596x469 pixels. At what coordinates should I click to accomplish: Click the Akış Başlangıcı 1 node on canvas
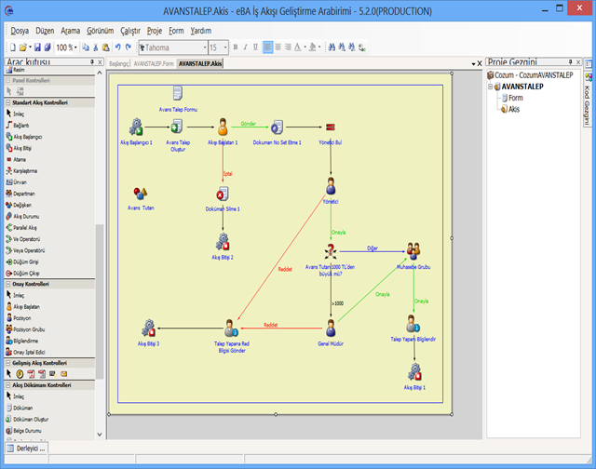(x=136, y=127)
